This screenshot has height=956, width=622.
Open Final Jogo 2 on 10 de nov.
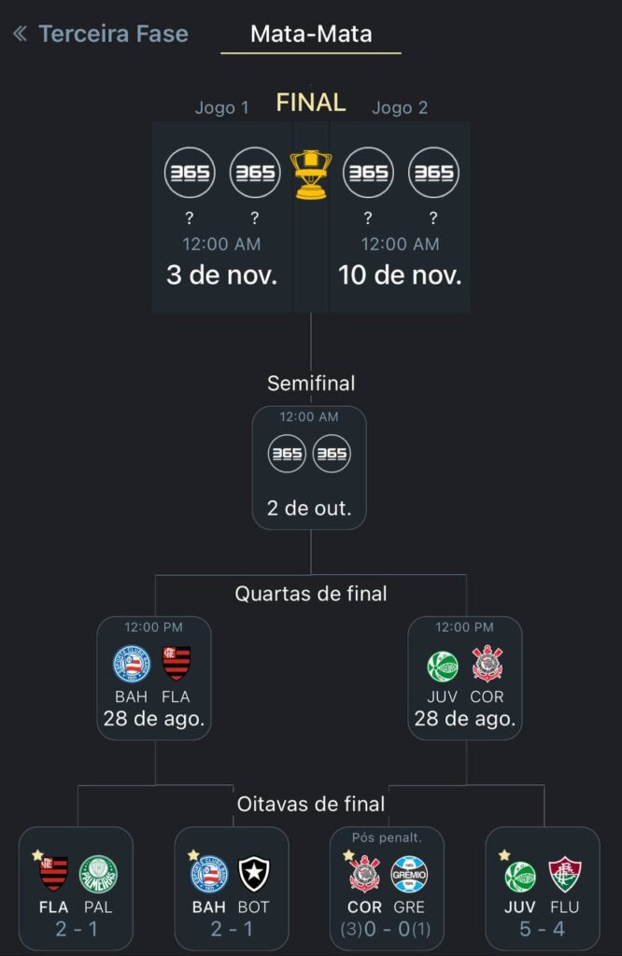[400, 218]
